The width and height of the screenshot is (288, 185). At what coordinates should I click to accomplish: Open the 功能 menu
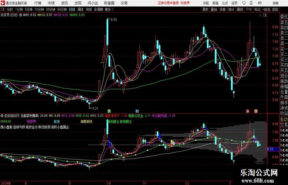click(x=206, y=3)
